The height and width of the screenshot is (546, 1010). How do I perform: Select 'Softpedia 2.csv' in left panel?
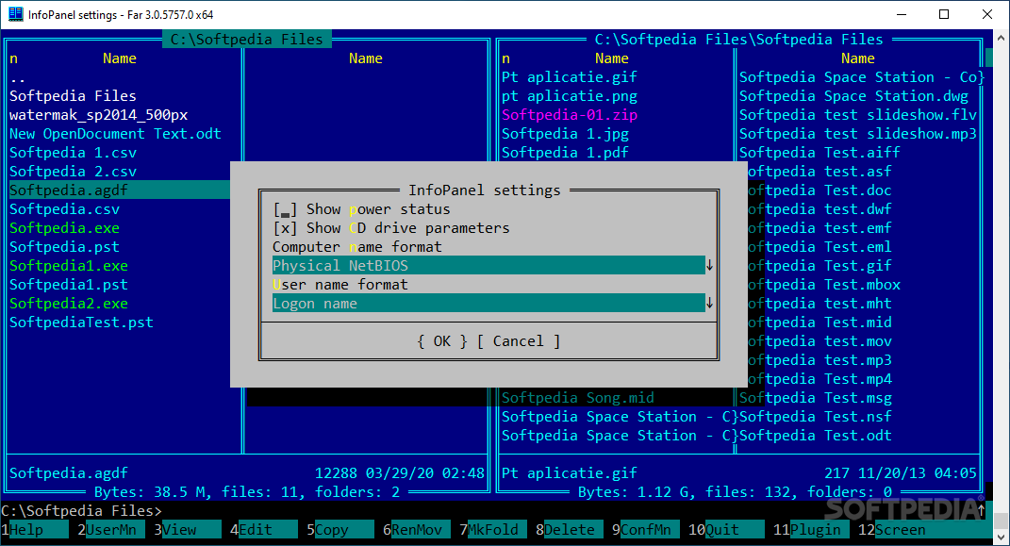tap(73, 172)
